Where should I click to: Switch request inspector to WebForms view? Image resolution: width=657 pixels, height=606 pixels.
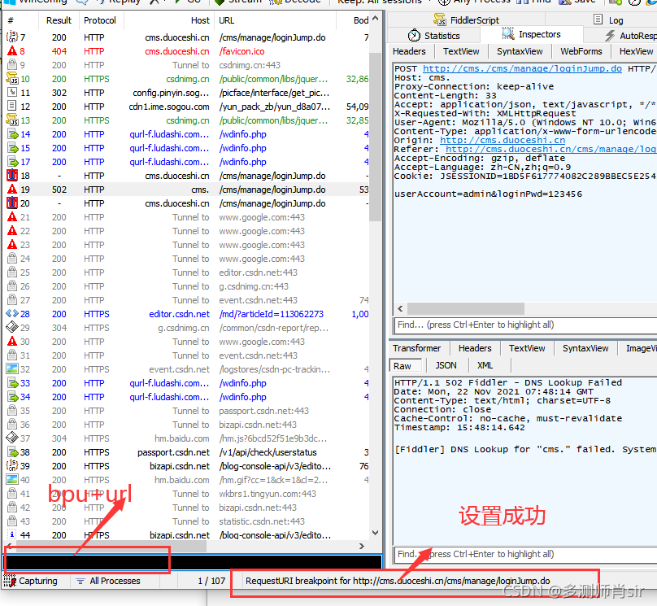point(581,51)
